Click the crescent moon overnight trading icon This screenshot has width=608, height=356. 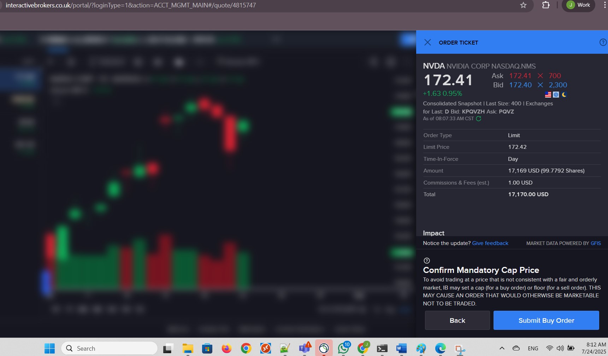(x=564, y=95)
